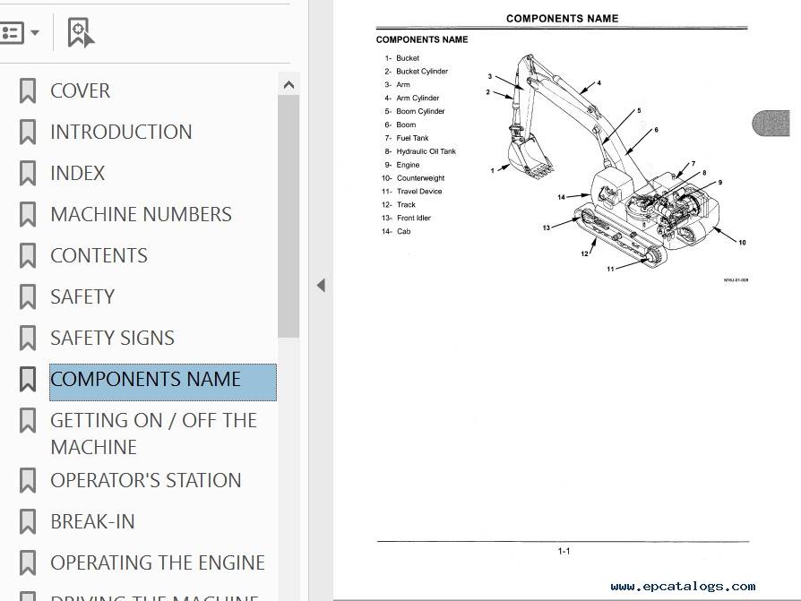
Task: Click the 'Bucket Cylinder' legend entry
Action: [422, 72]
